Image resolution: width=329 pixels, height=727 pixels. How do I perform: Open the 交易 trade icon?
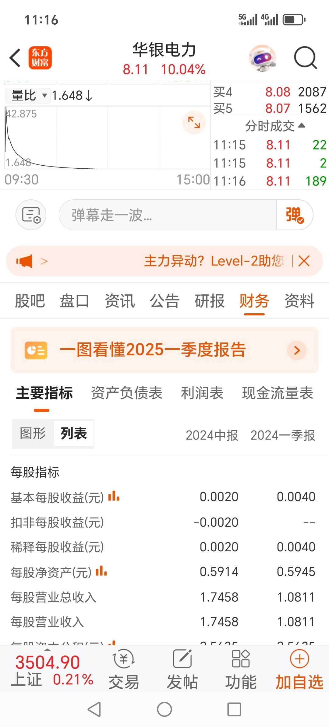click(x=124, y=670)
